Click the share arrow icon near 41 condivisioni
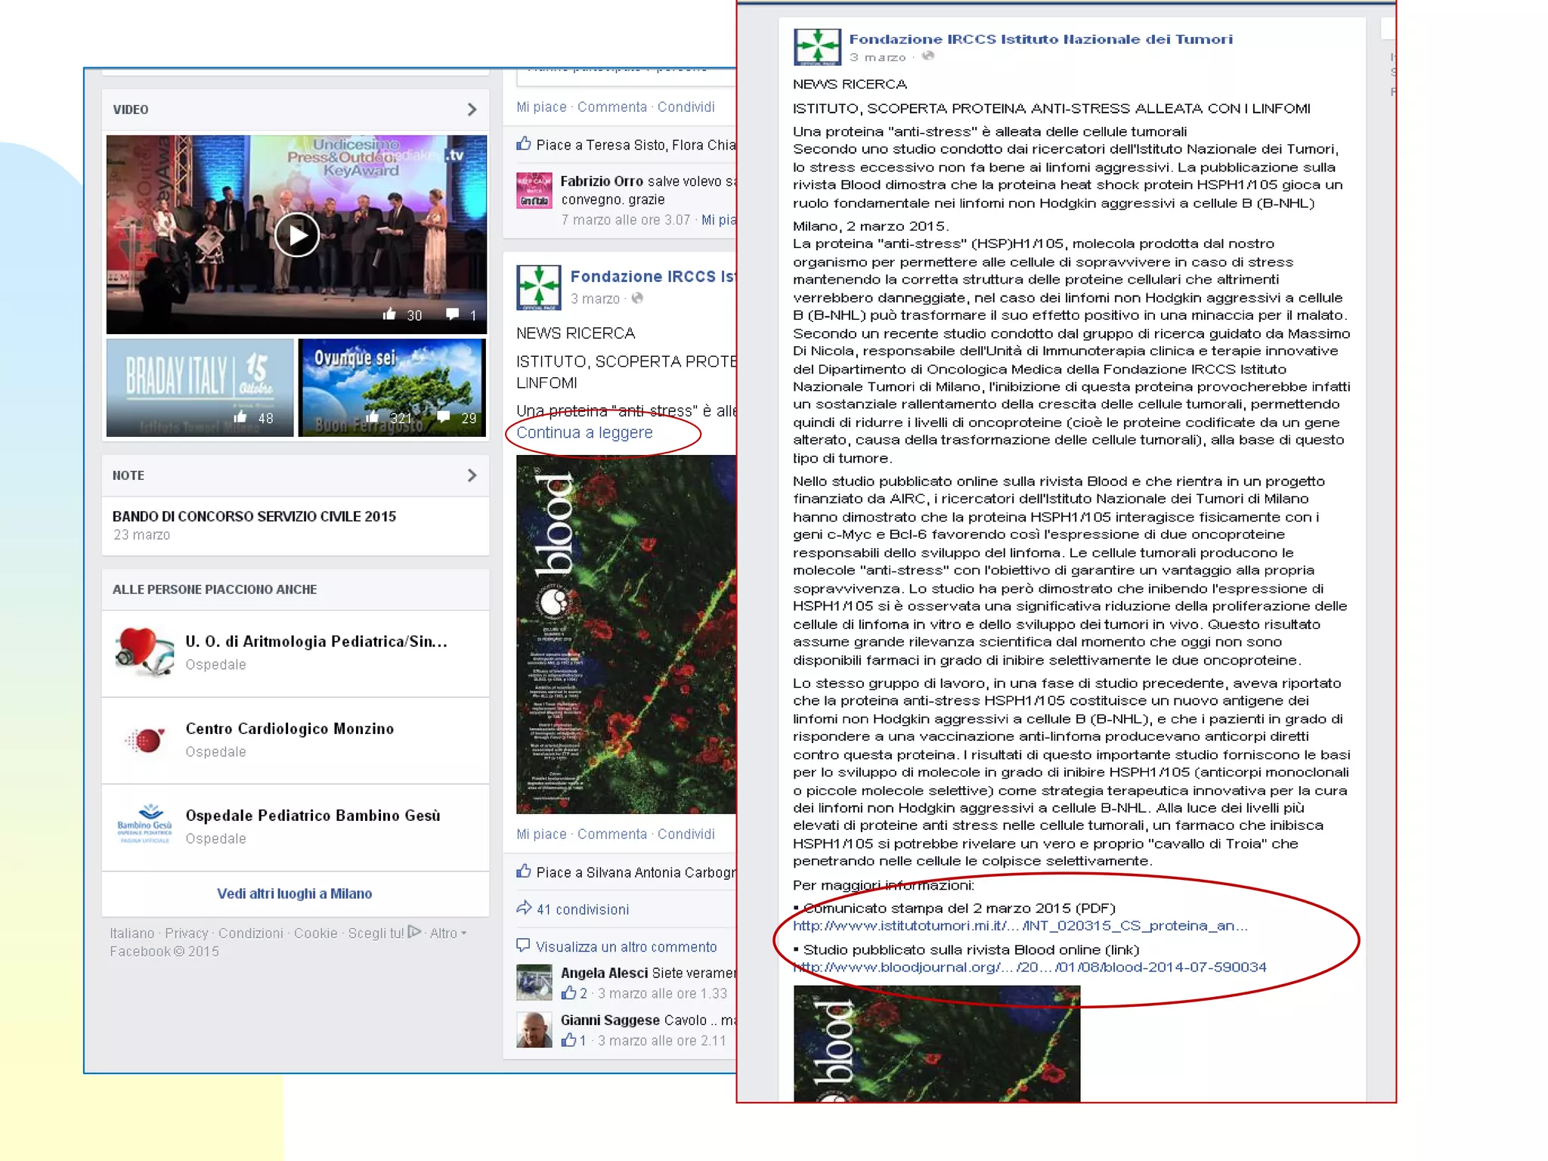The image size is (1548, 1161). [524, 908]
